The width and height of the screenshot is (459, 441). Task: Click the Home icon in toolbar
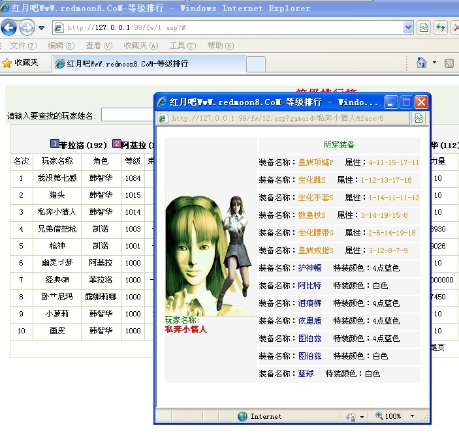click(x=422, y=63)
